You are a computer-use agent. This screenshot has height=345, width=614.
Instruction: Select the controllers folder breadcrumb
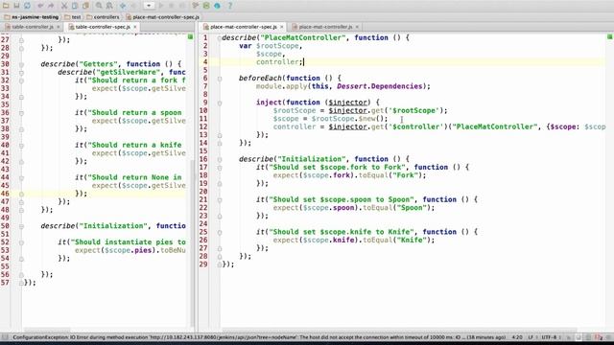click(103, 17)
